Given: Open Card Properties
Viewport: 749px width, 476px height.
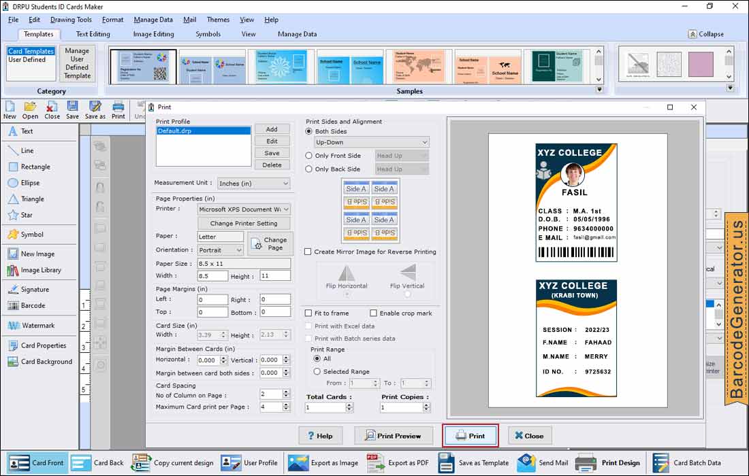Looking at the screenshot, I should point(37,346).
